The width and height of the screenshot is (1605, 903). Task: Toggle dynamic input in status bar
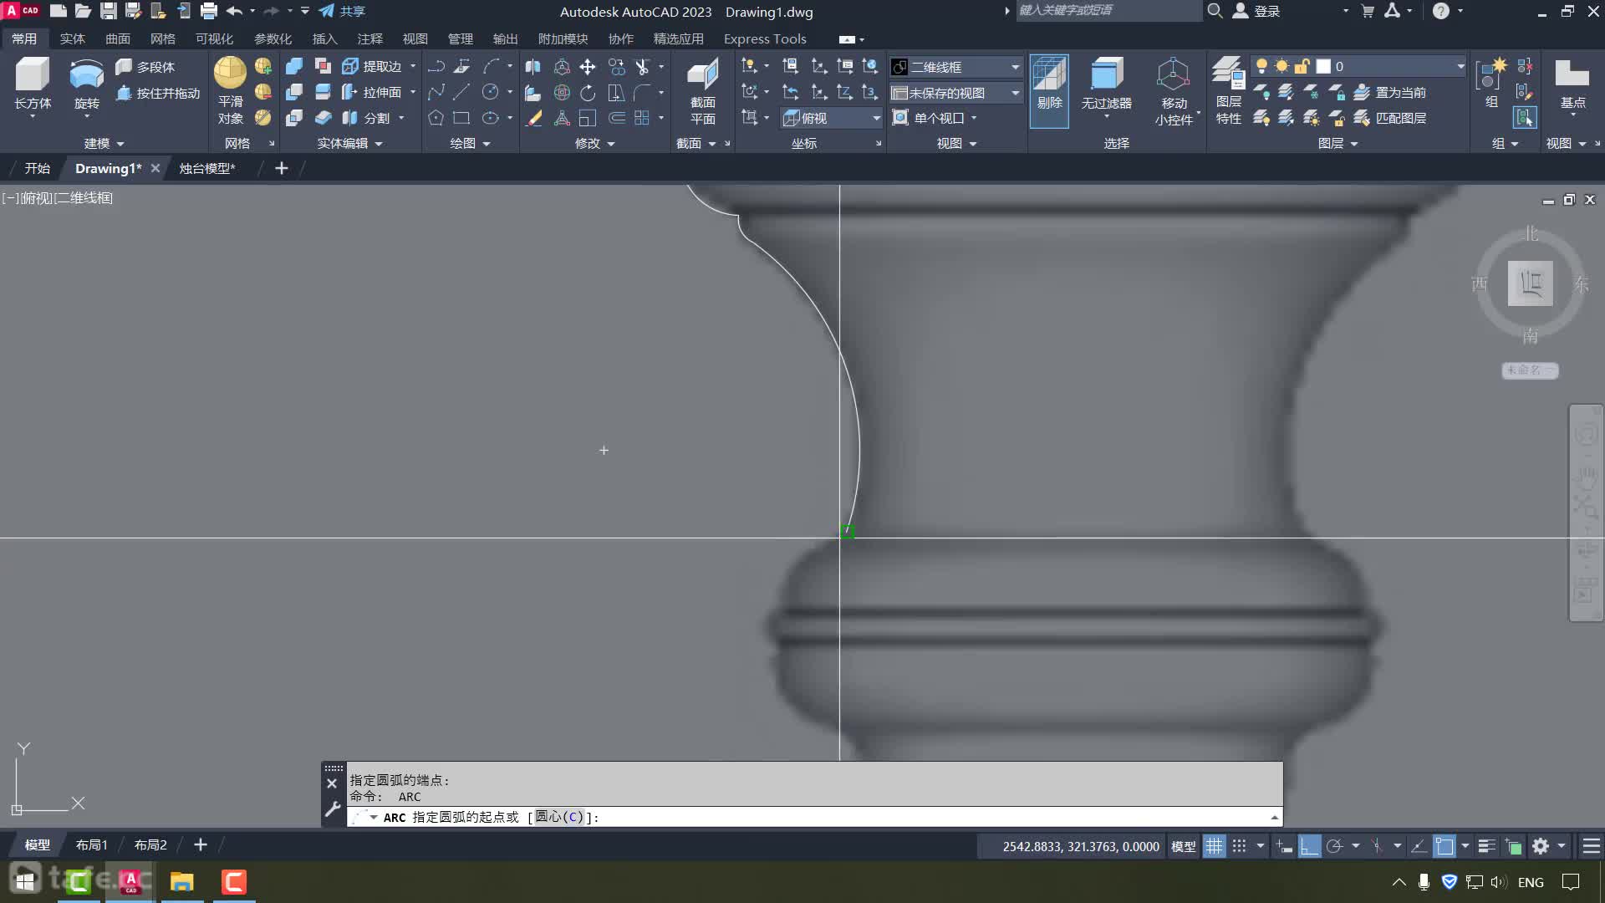coord(1285,846)
